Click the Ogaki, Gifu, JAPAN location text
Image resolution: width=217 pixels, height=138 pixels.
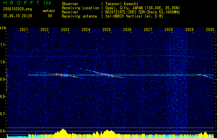(142, 8)
